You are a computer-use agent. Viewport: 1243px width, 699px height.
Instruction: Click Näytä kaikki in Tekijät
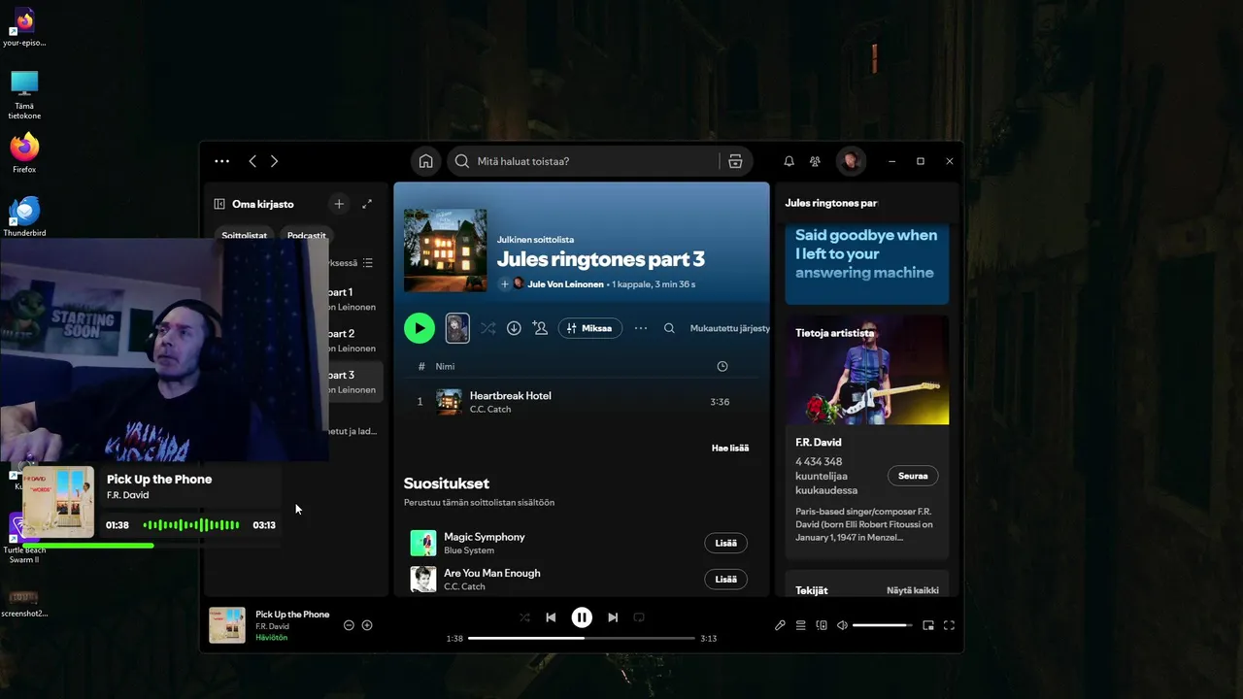pyautogui.click(x=913, y=590)
